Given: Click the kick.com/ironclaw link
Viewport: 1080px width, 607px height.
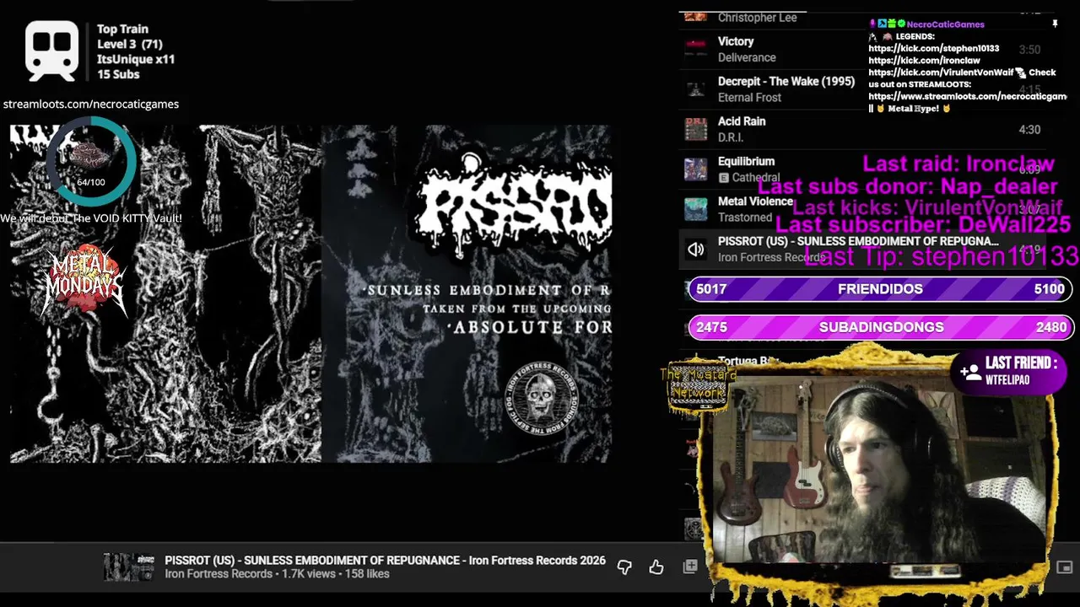Looking at the screenshot, I should 924,61.
